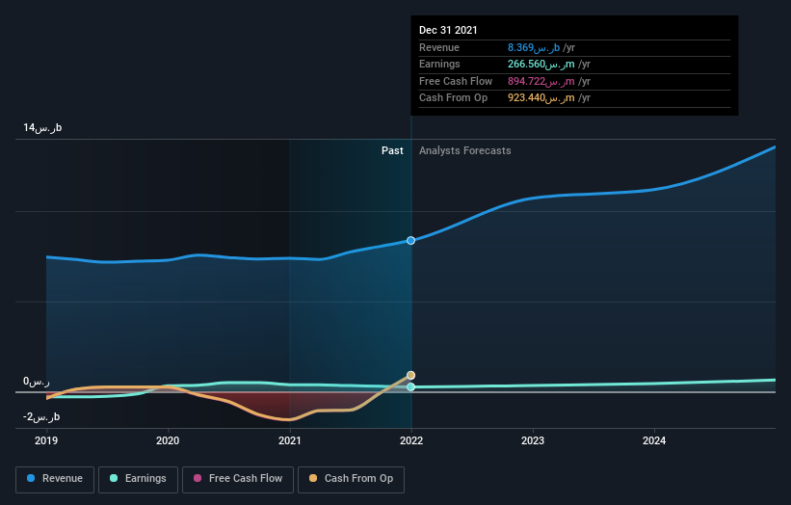Click the Dec 31 2021 tooltip date
The height and width of the screenshot is (505, 791).
click(x=448, y=30)
